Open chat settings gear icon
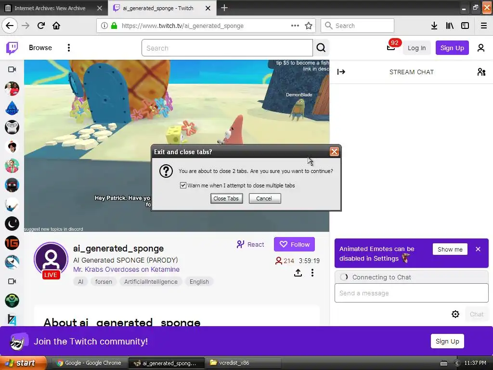Image resolution: width=493 pixels, height=370 pixels. coord(455,314)
